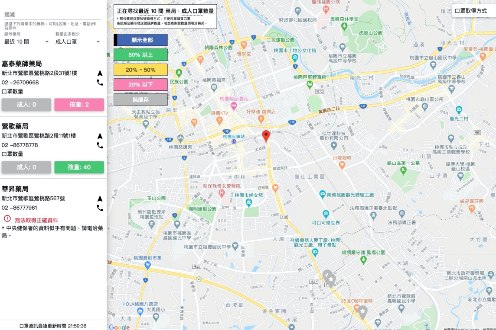Image resolution: width=496 pixels, height=330 pixels.
Task: Select the navigation arrow icon for 鶯歌藥局
Action: [99, 135]
